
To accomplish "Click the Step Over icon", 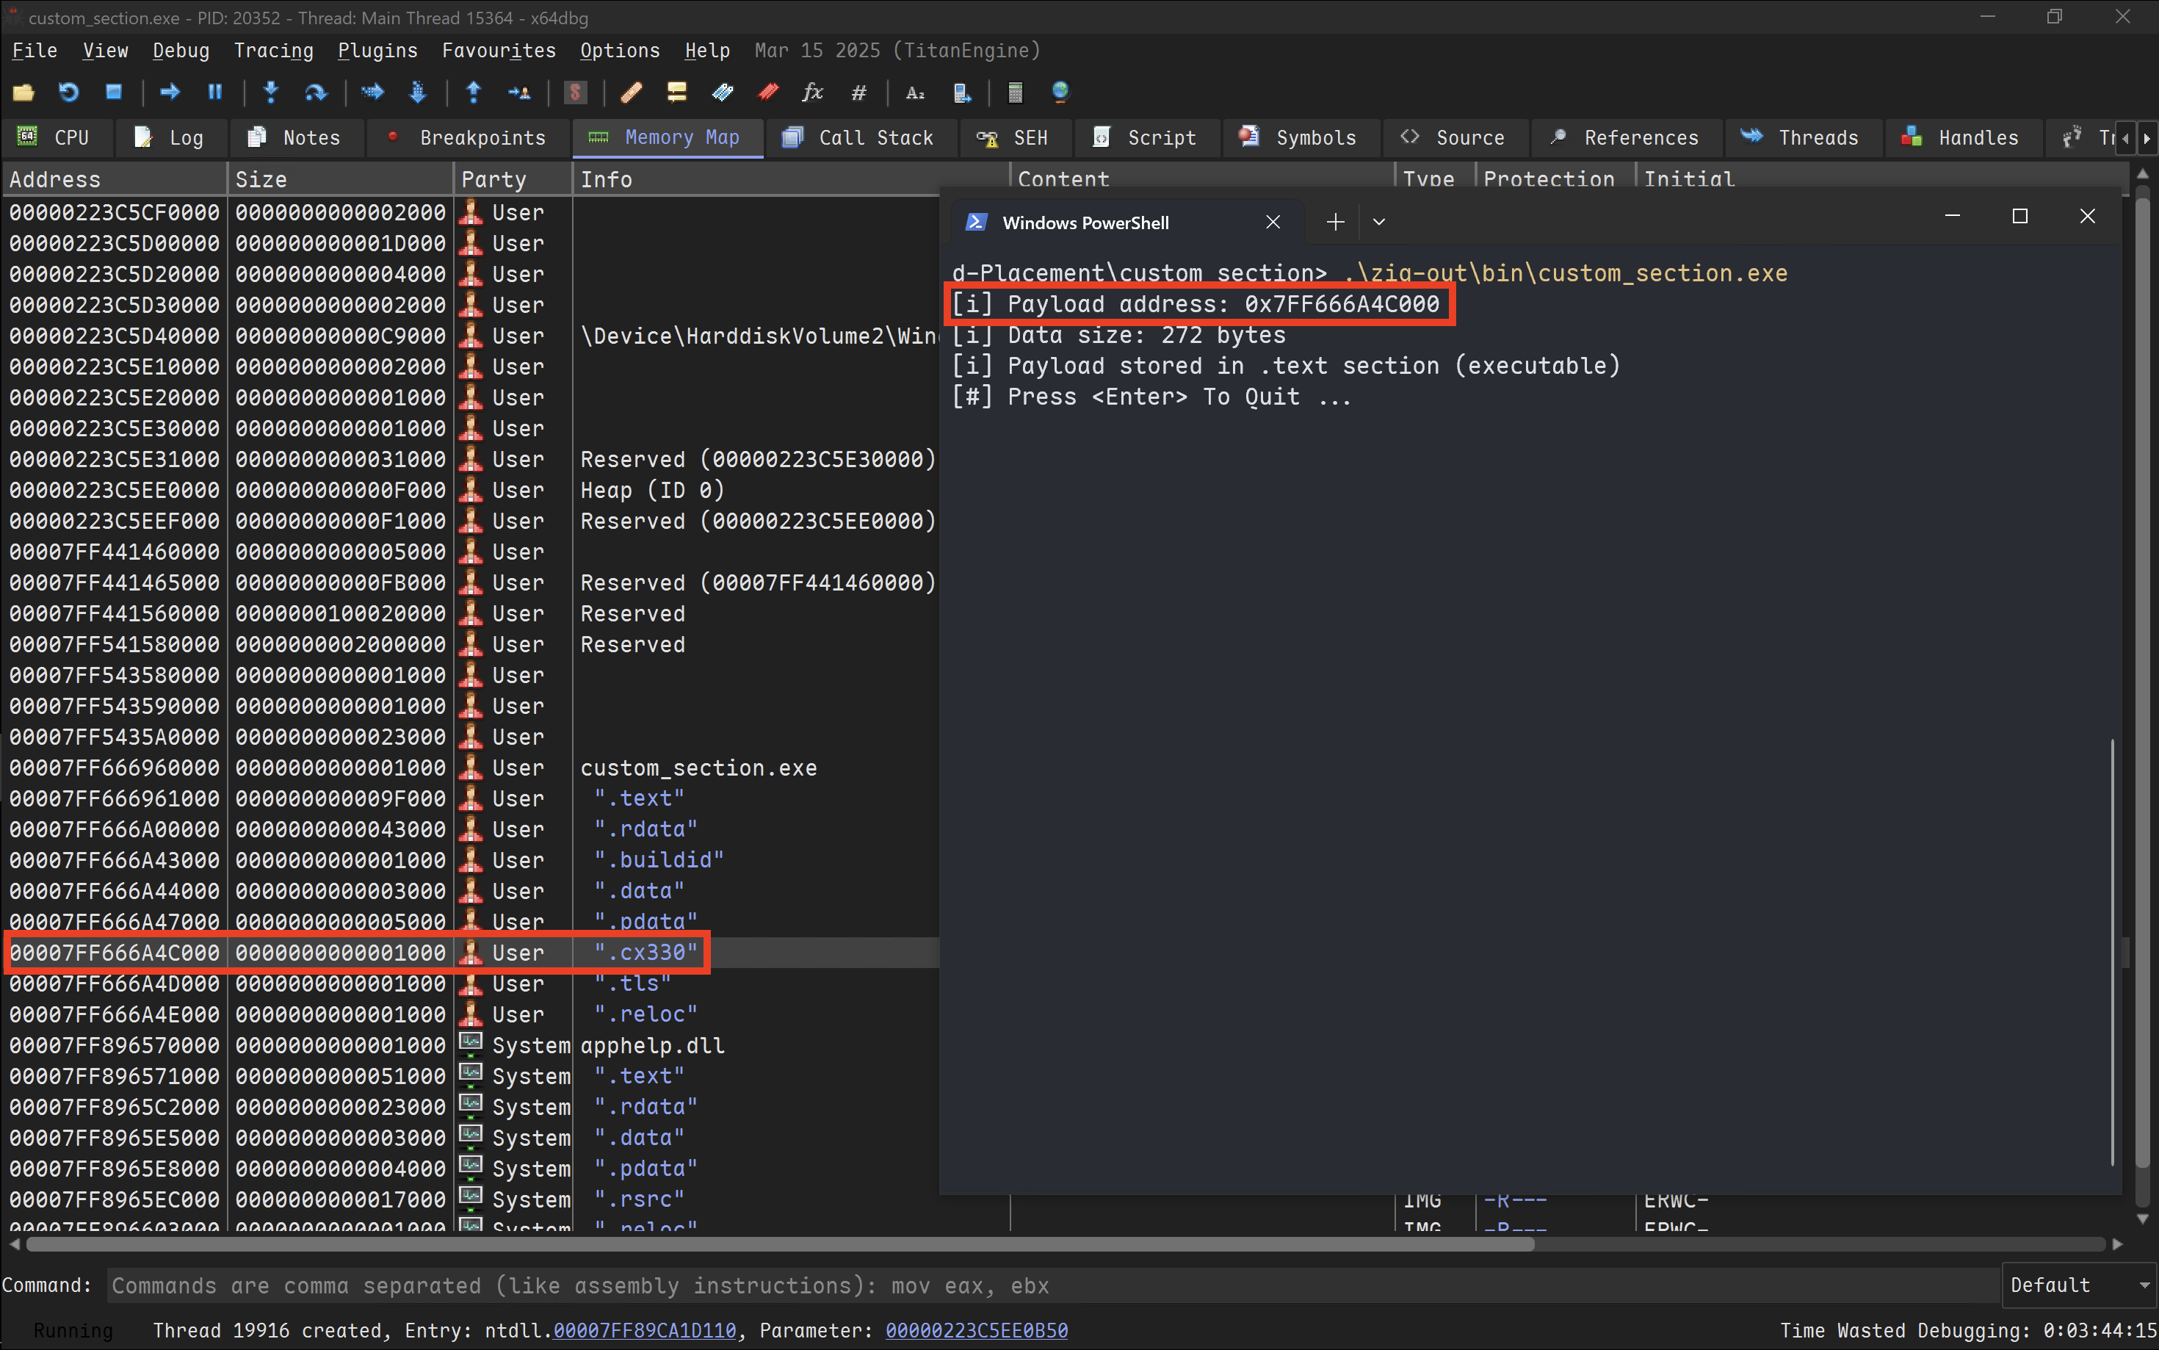I will click(316, 92).
